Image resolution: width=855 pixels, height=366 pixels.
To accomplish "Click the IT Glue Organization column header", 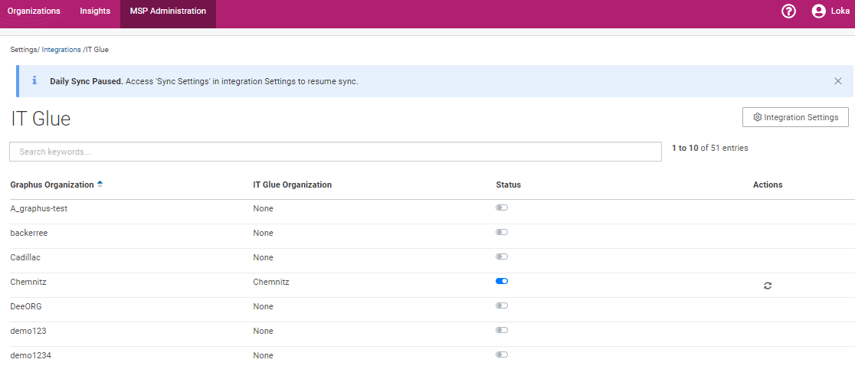I will tap(292, 185).
